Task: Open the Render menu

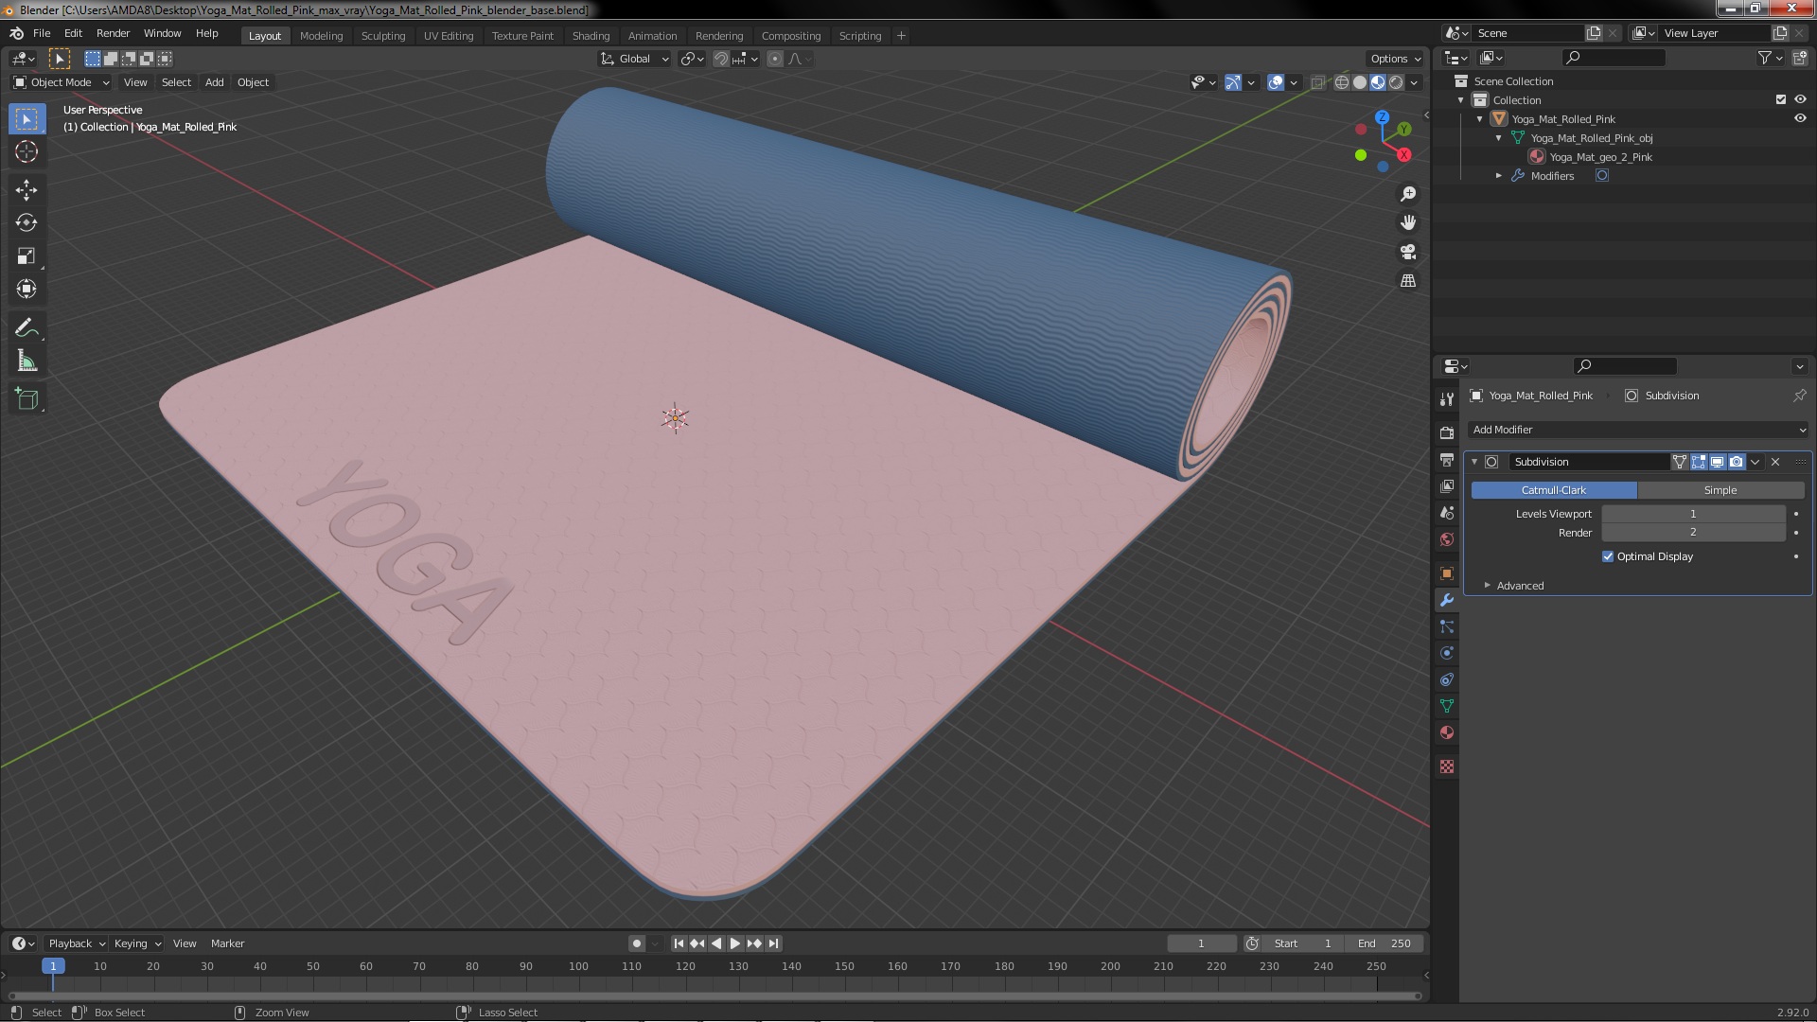Action: coord(113,33)
